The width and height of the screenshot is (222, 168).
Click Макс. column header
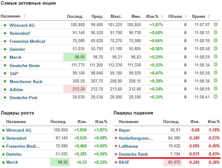click(x=116, y=17)
